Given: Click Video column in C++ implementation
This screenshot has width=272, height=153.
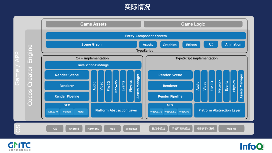Looking at the screenshot, I should click(x=101, y=86).
